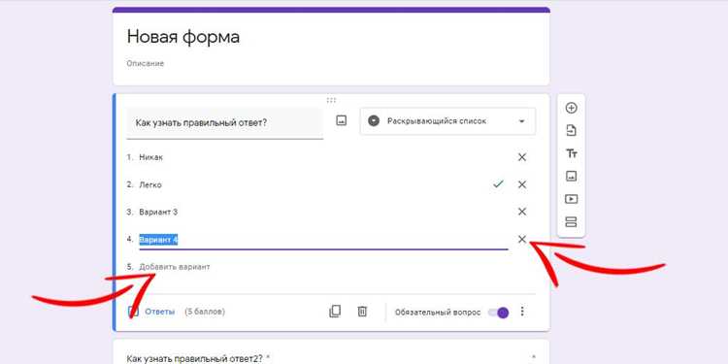The image size is (728, 364).
Task: Add title and description (Tt icon)
Action: 571,153
